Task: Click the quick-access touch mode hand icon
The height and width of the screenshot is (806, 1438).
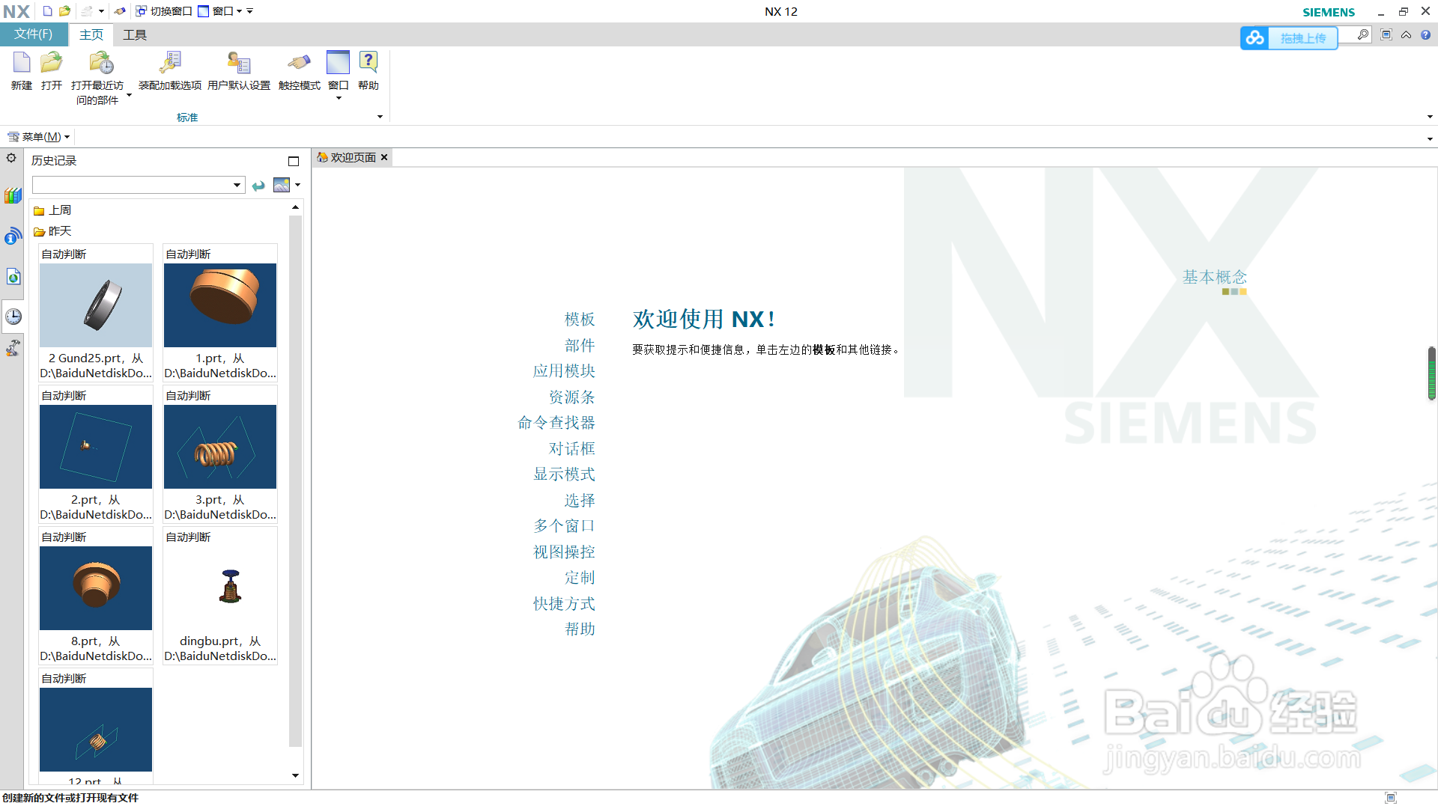Action: 119,11
